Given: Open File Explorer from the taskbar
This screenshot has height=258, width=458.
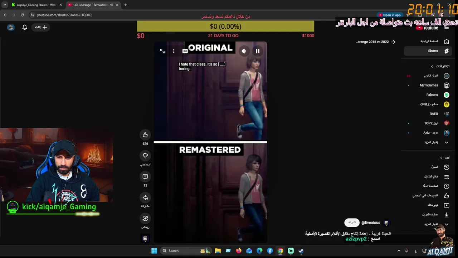Looking at the screenshot, I should point(218,251).
